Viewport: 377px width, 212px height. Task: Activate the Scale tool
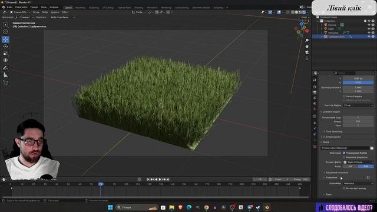[5, 54]
